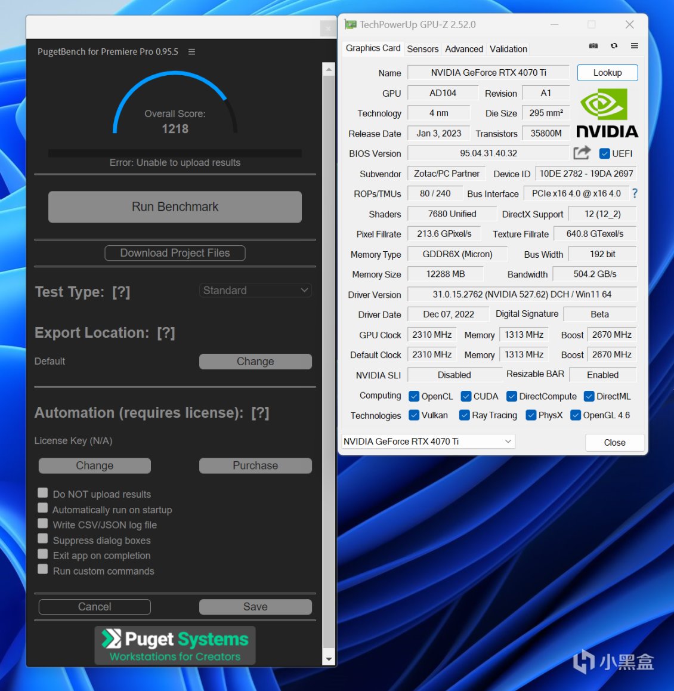Click the Subvendor Zotac/PC Partner field
The width and height of the screenshot is (674, 691).
click(x=446, y=174)
